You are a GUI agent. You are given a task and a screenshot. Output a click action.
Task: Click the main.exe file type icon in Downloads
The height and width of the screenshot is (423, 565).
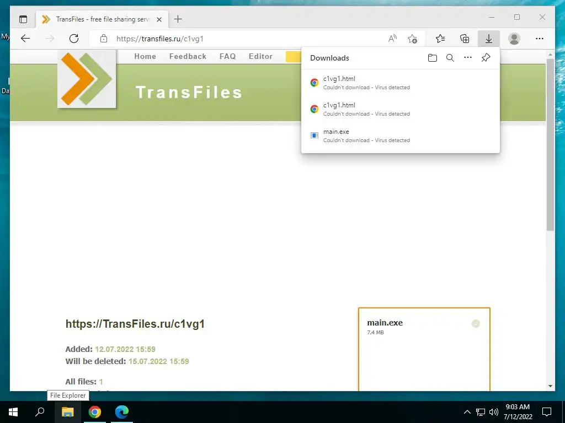(x=314, y=135)
